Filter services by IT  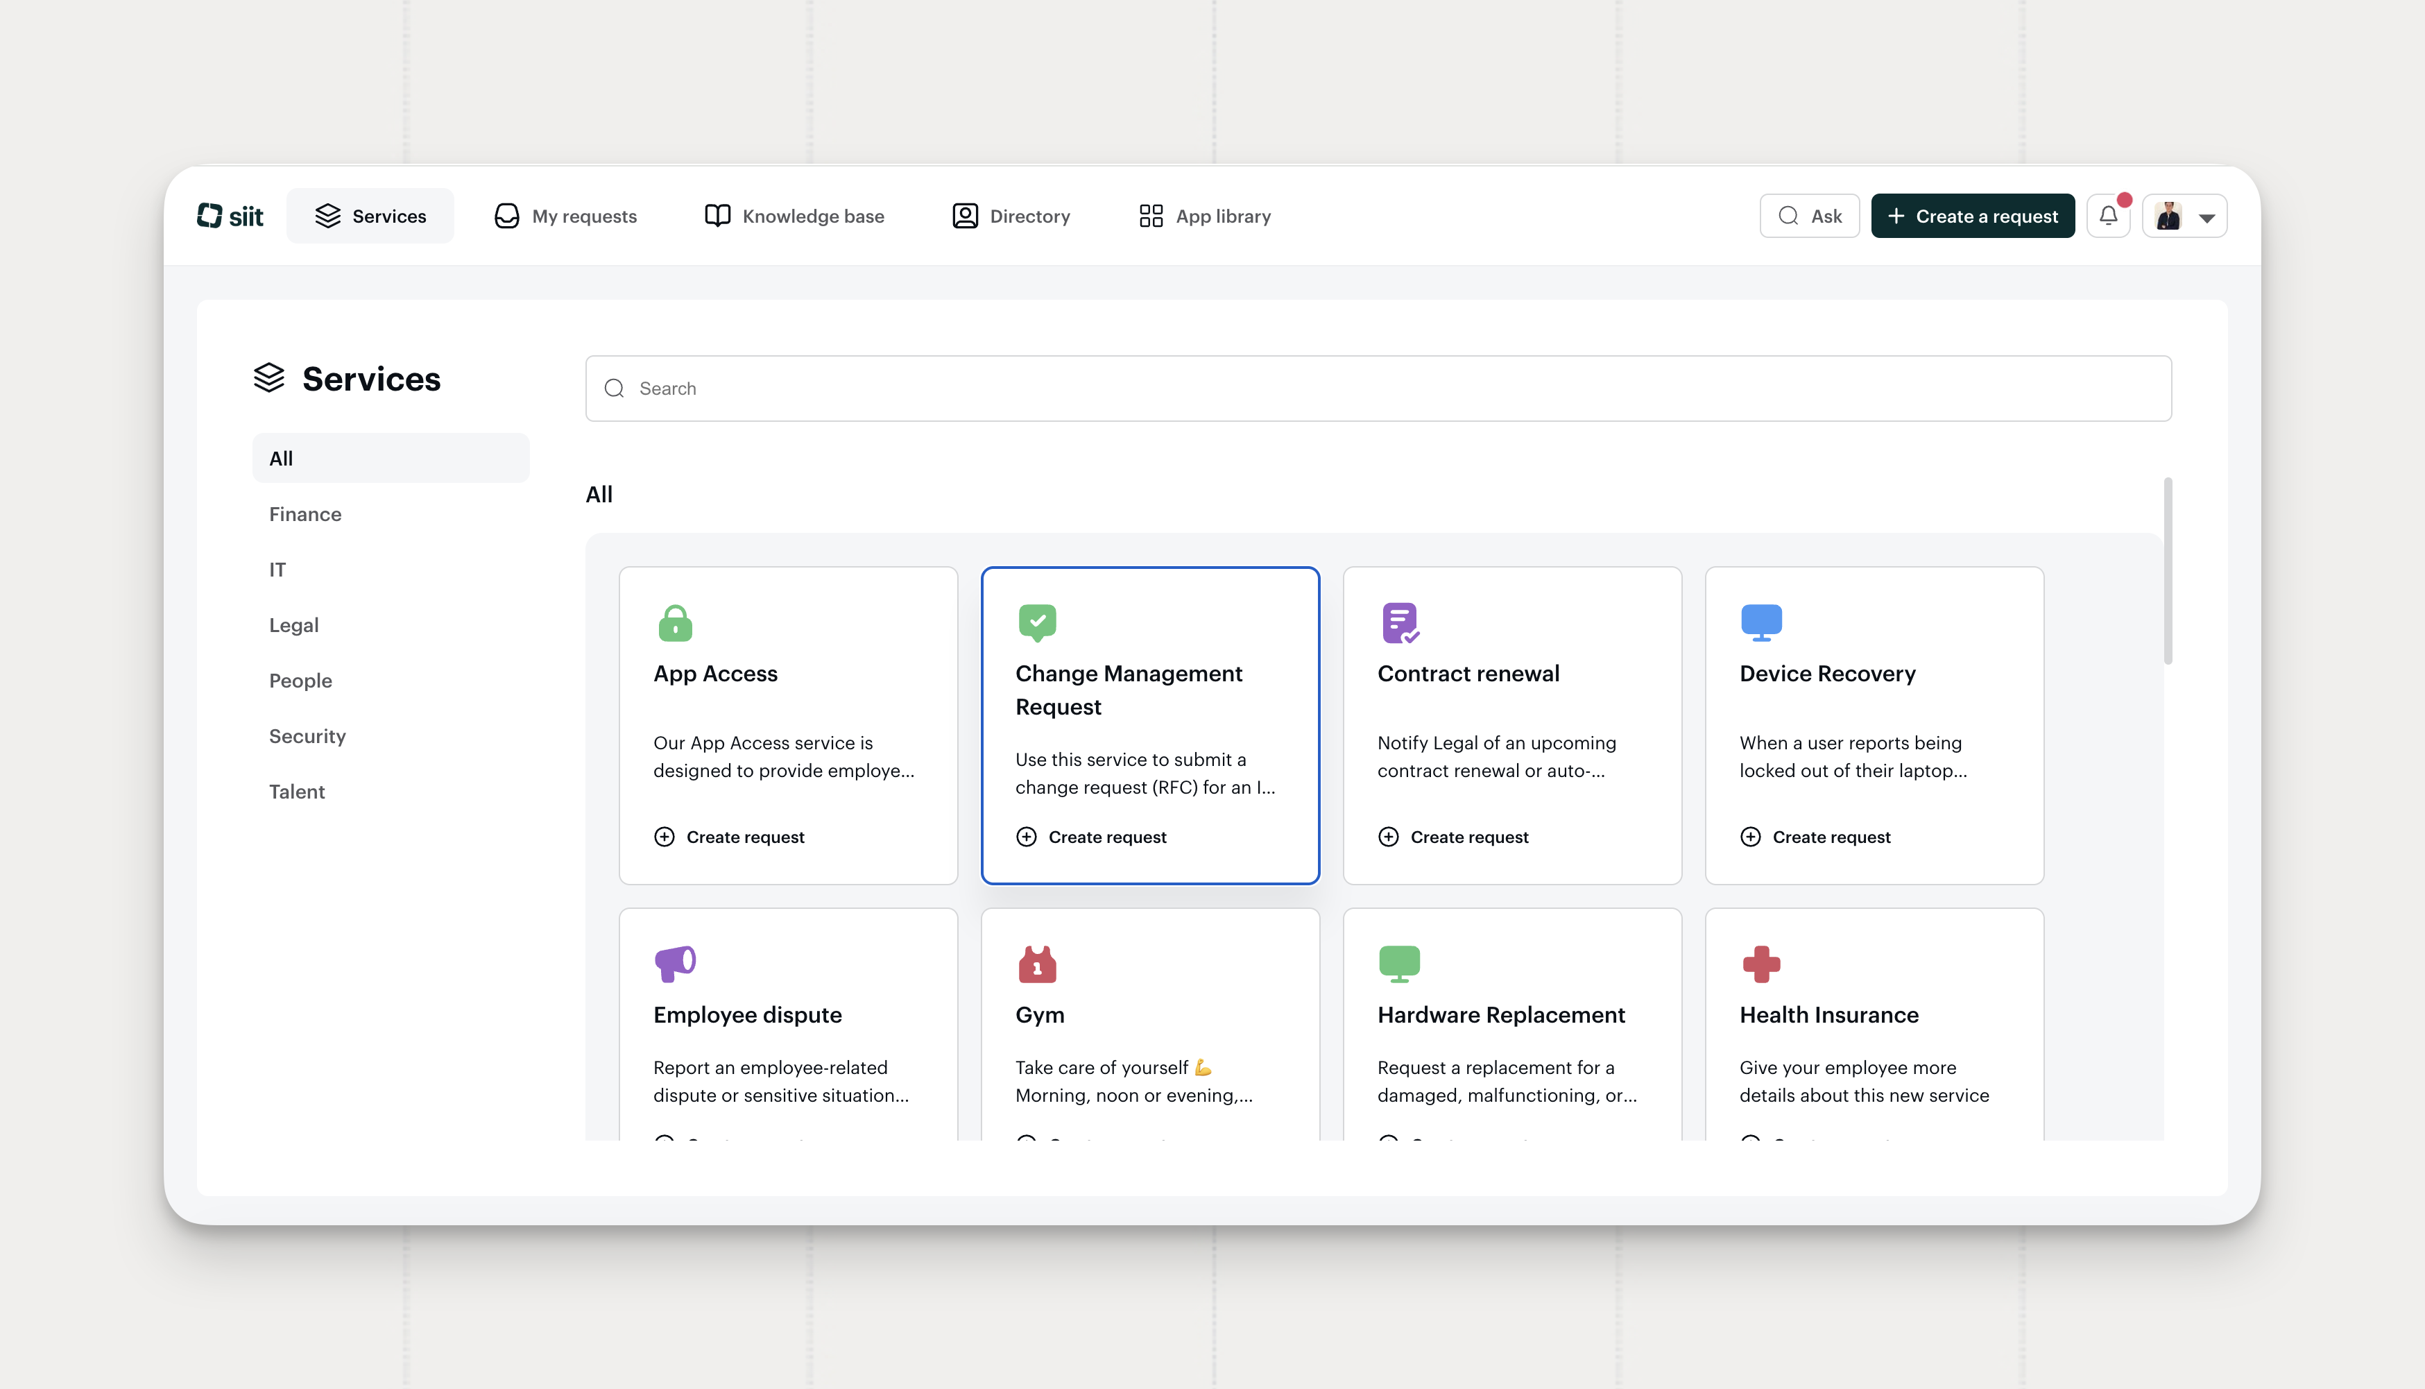click(391, 570)
